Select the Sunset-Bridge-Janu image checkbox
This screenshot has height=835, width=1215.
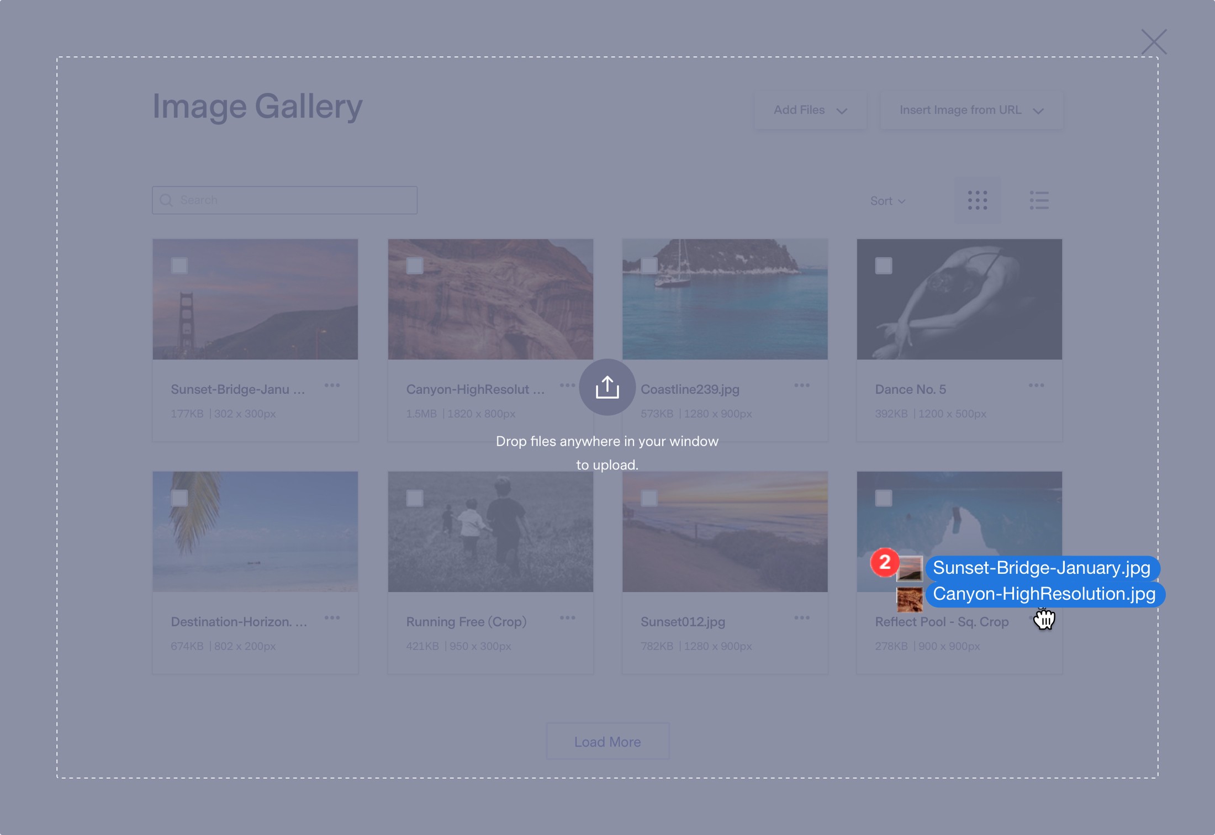click(x=179, y=266)
